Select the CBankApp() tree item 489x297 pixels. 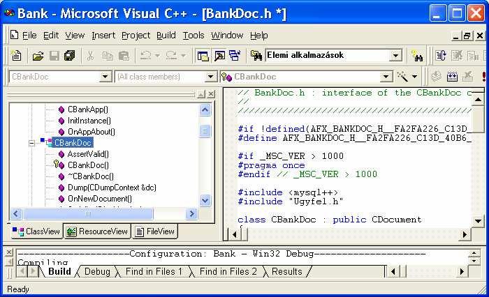[x=87, y=109]
